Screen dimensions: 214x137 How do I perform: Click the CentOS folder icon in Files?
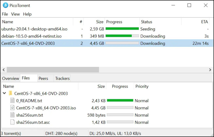point(10,93)
